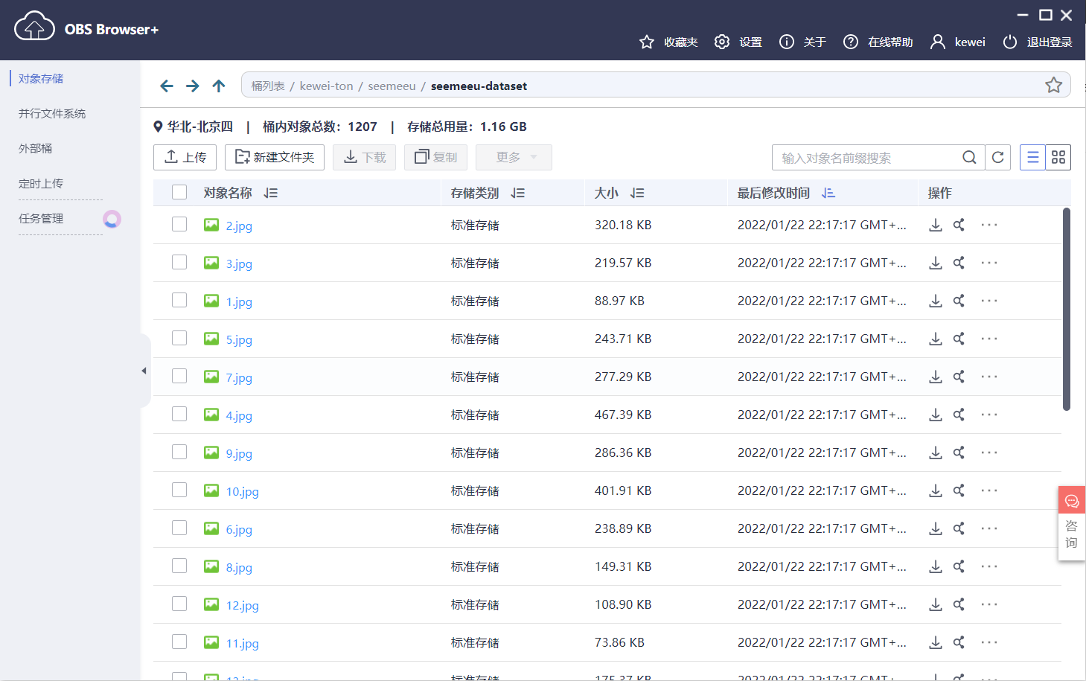
Task: Share 7.jpg using its share icon
Action: [959, 377]
